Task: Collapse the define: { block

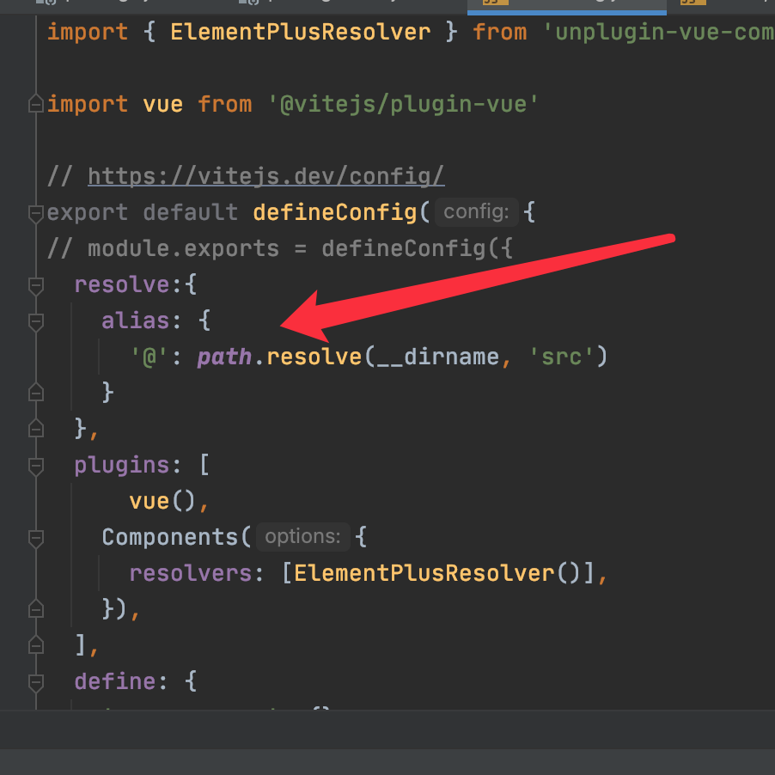Action: (36, 682)
